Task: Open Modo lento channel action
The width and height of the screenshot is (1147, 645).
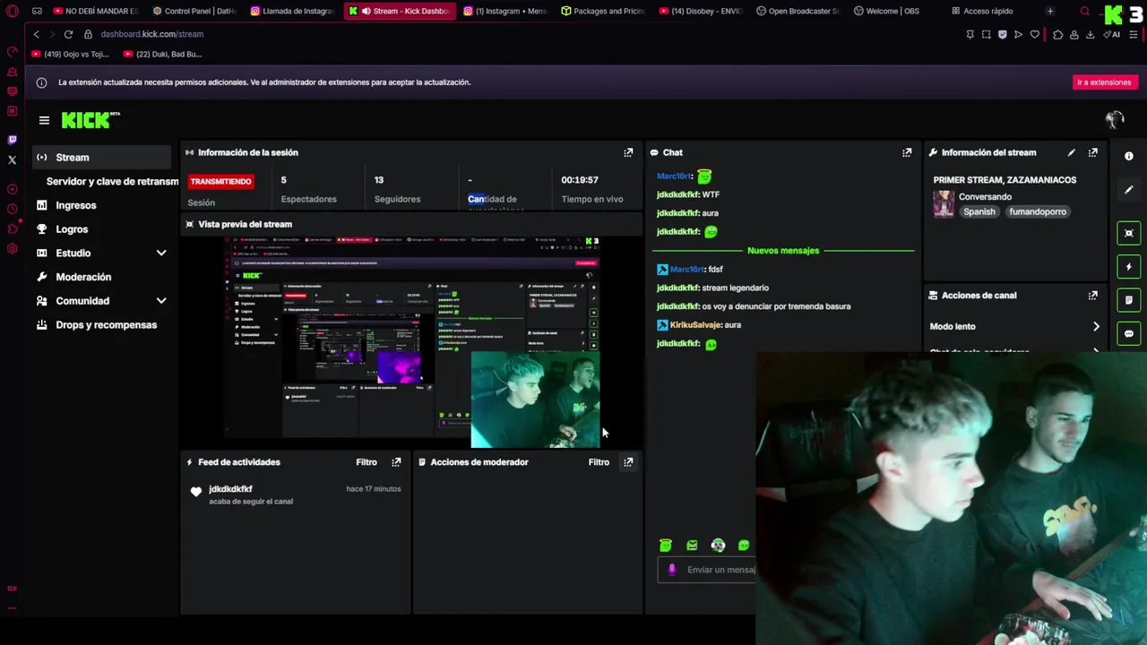Action: point(1014,326)
